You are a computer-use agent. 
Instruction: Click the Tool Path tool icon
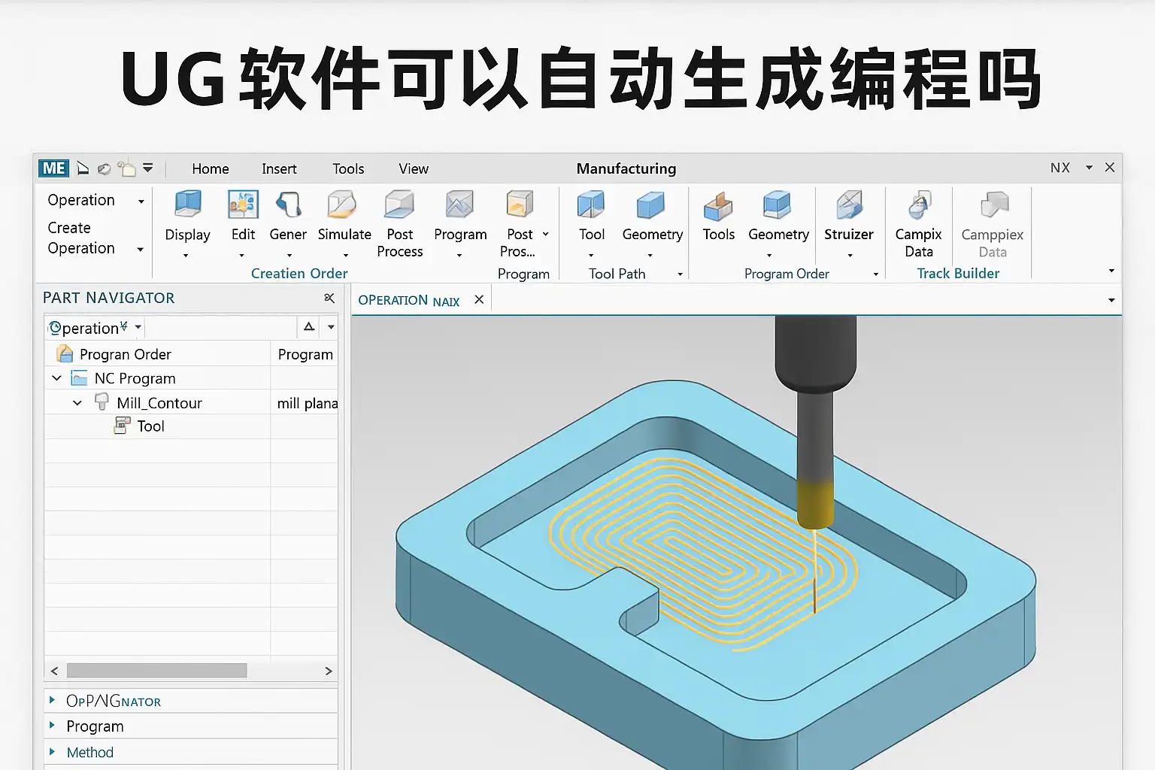591,205
